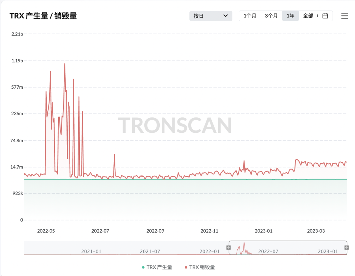Click the 923k y-axis label
The height and width of the screenshot is (276, 355).
tap(18, 194)
